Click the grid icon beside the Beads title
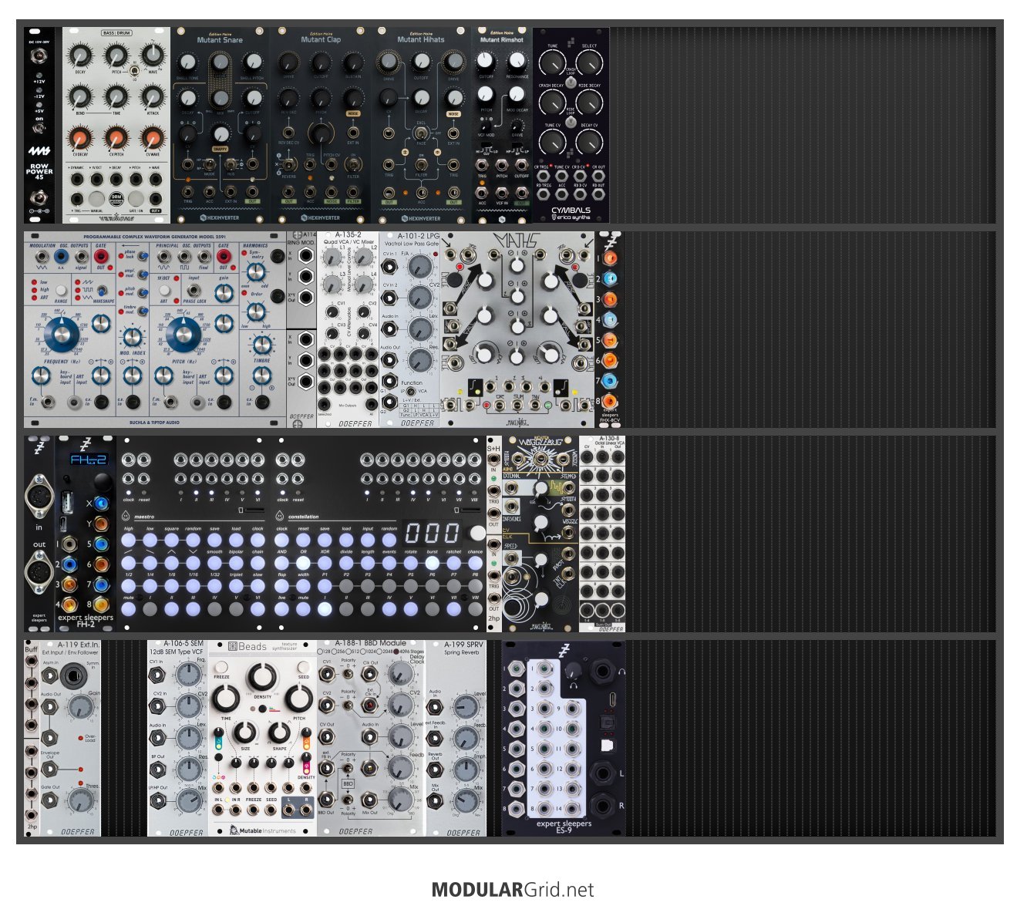The image size is (1027, 906). point(231,647)
